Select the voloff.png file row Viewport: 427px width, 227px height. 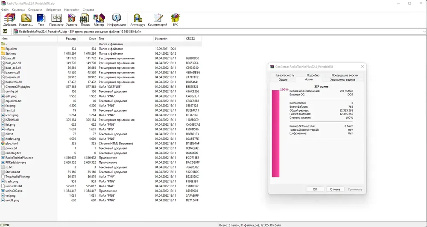click(101, 200)
